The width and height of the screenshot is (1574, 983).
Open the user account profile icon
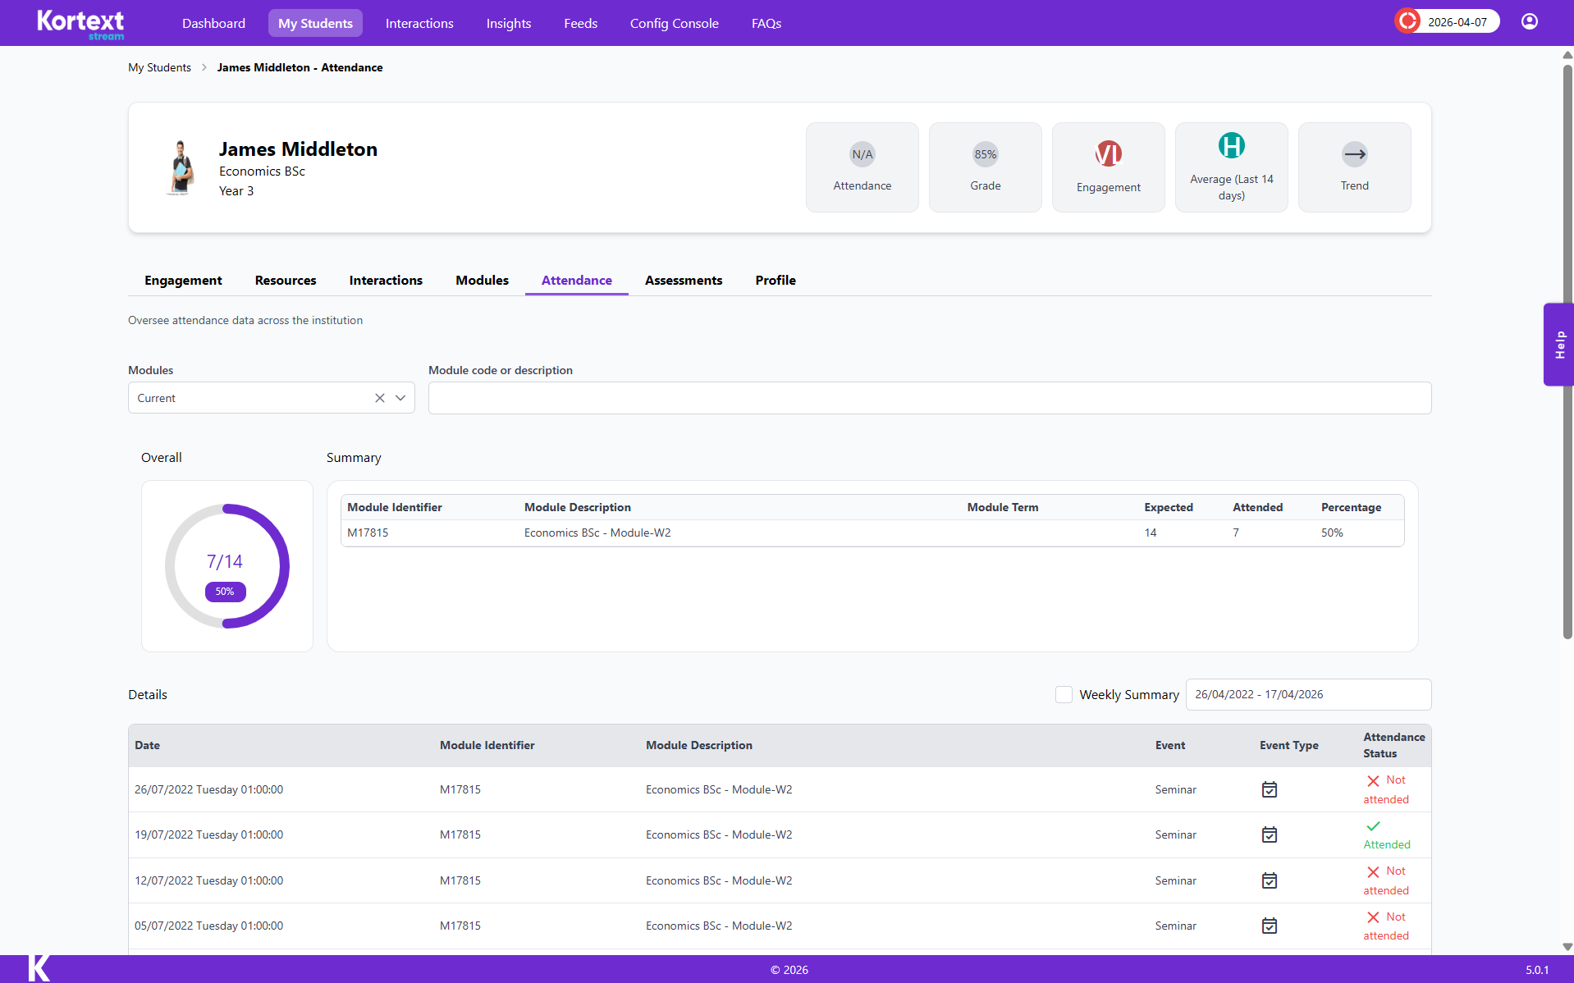coord(1529,22)
